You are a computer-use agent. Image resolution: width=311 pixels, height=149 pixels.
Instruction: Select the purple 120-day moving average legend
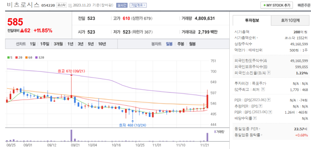(39, 57)
